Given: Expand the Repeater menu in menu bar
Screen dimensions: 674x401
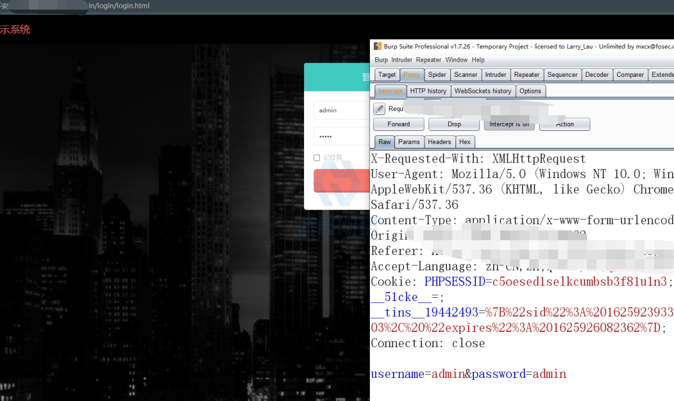Looking at the screenshot, I should [x=428, y=60].
